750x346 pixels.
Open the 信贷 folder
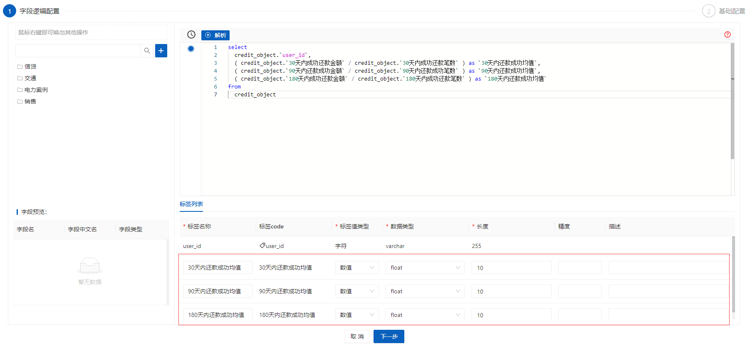30,66
